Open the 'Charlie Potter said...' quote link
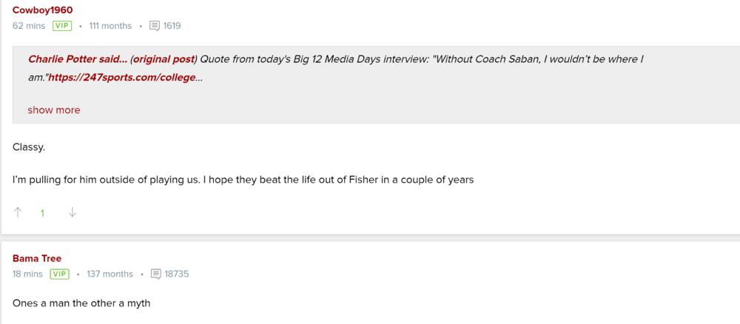Screen dimensions: 740x324 tap(77, 58)
